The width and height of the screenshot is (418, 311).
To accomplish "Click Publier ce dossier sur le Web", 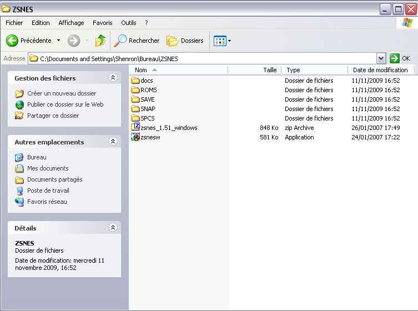I will 66,104.
